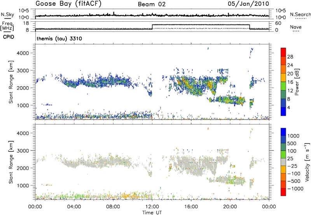This screenshot has width=311, height=215.
Task: Click 'themis (tau) 3310' text
Action: click(59, 38)
